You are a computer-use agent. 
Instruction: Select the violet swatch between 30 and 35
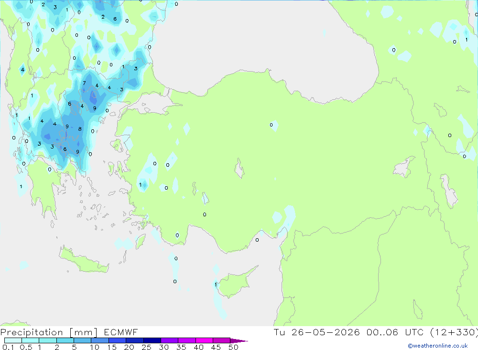point(170,340)
